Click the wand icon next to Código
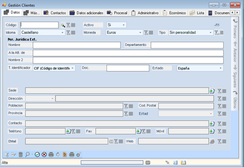244x167 pixels. coord(63,25)
